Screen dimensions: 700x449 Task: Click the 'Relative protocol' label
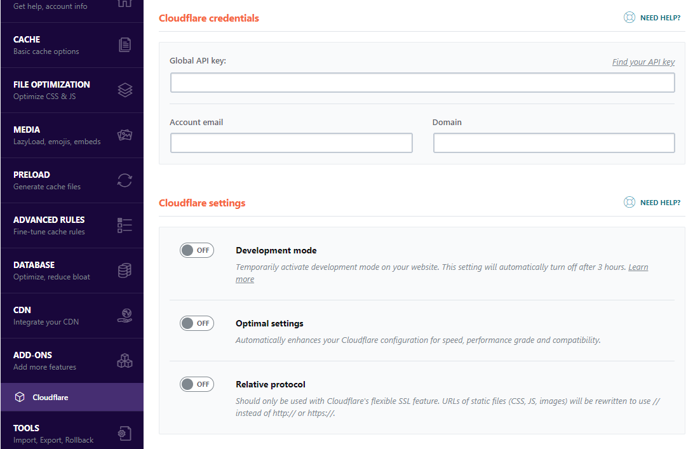pos(271,384)
